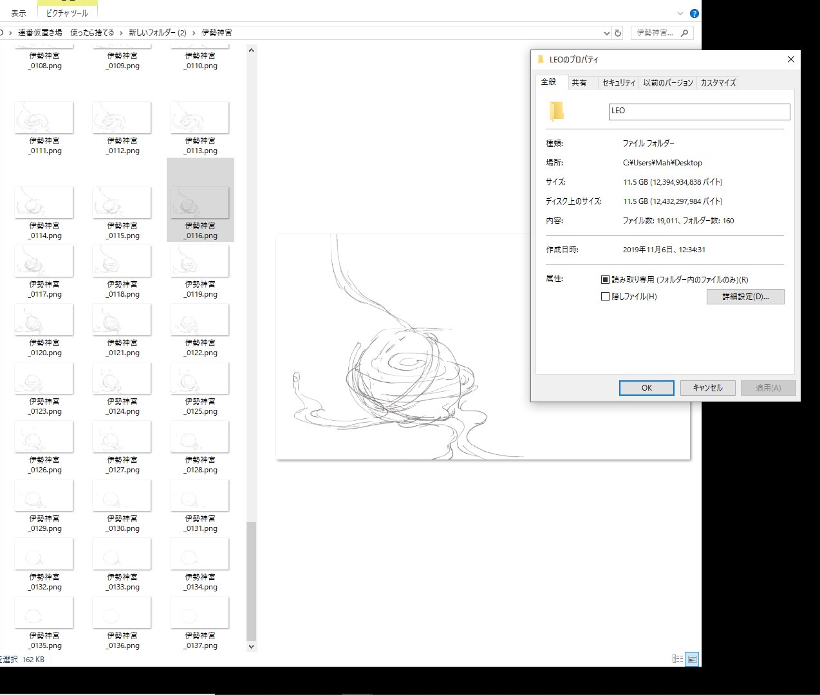820x695 pixels.
Task: Switch to large thumbnails view icon
Action: point(692,659)
